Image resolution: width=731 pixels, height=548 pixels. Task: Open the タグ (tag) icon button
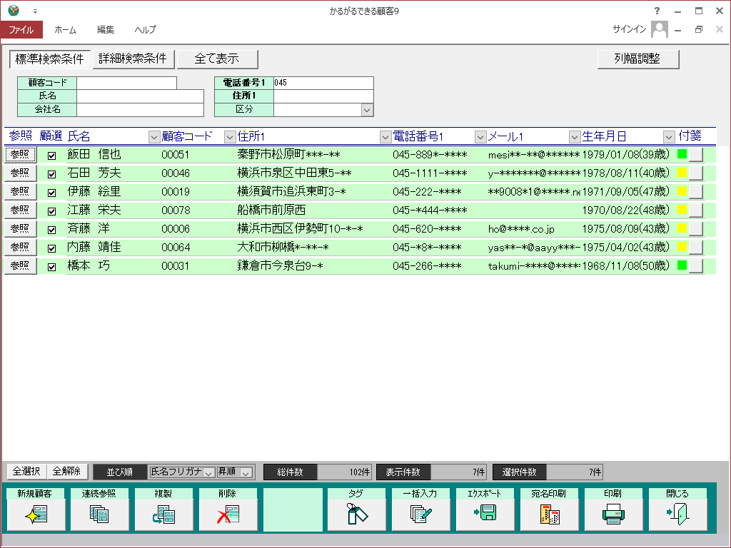[357, 509]
